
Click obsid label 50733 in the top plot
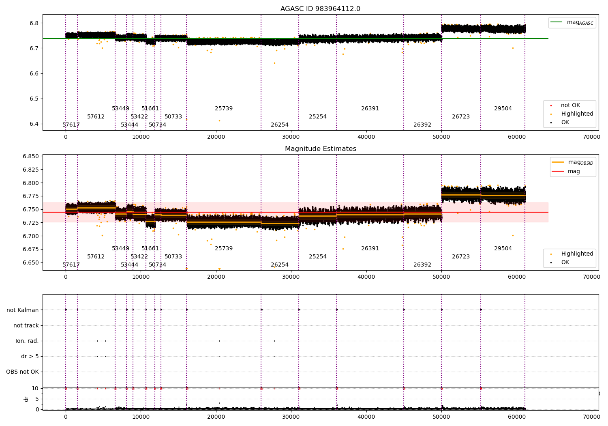pos(173,117)
